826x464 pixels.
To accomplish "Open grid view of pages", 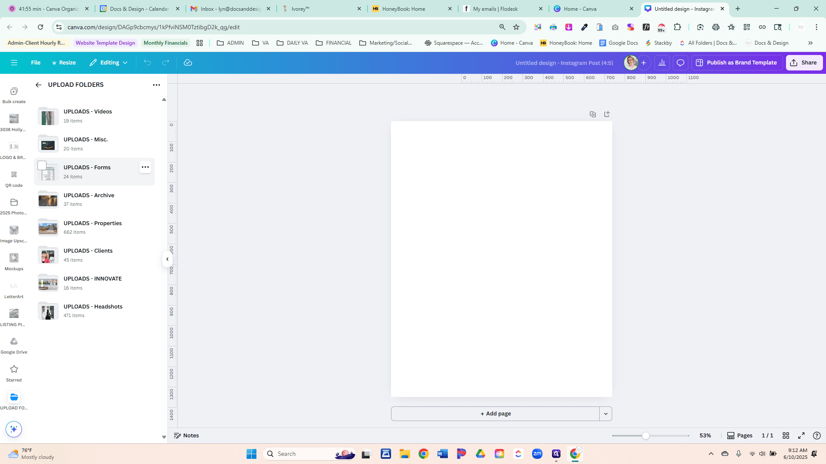I will [786, 436].
